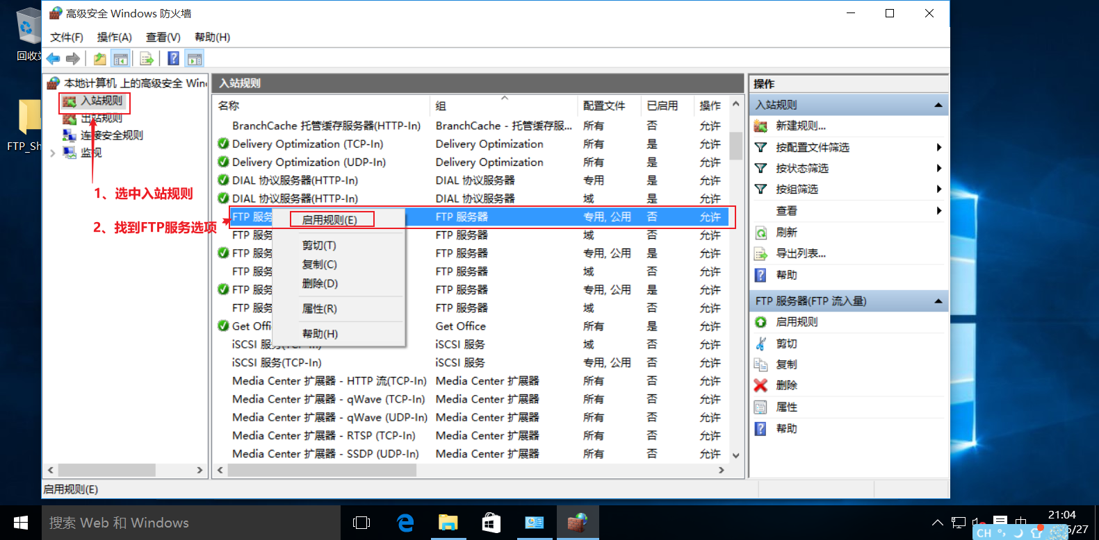Collapse the FTP 服务器 actions section
Viewport: 1099px width, 540px height.
(x=938, y=301)
